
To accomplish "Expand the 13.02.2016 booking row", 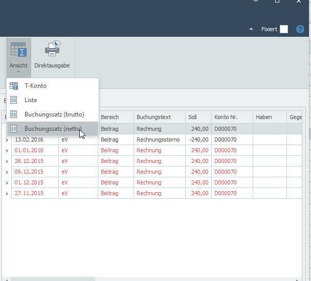I will tap(7, 140).
